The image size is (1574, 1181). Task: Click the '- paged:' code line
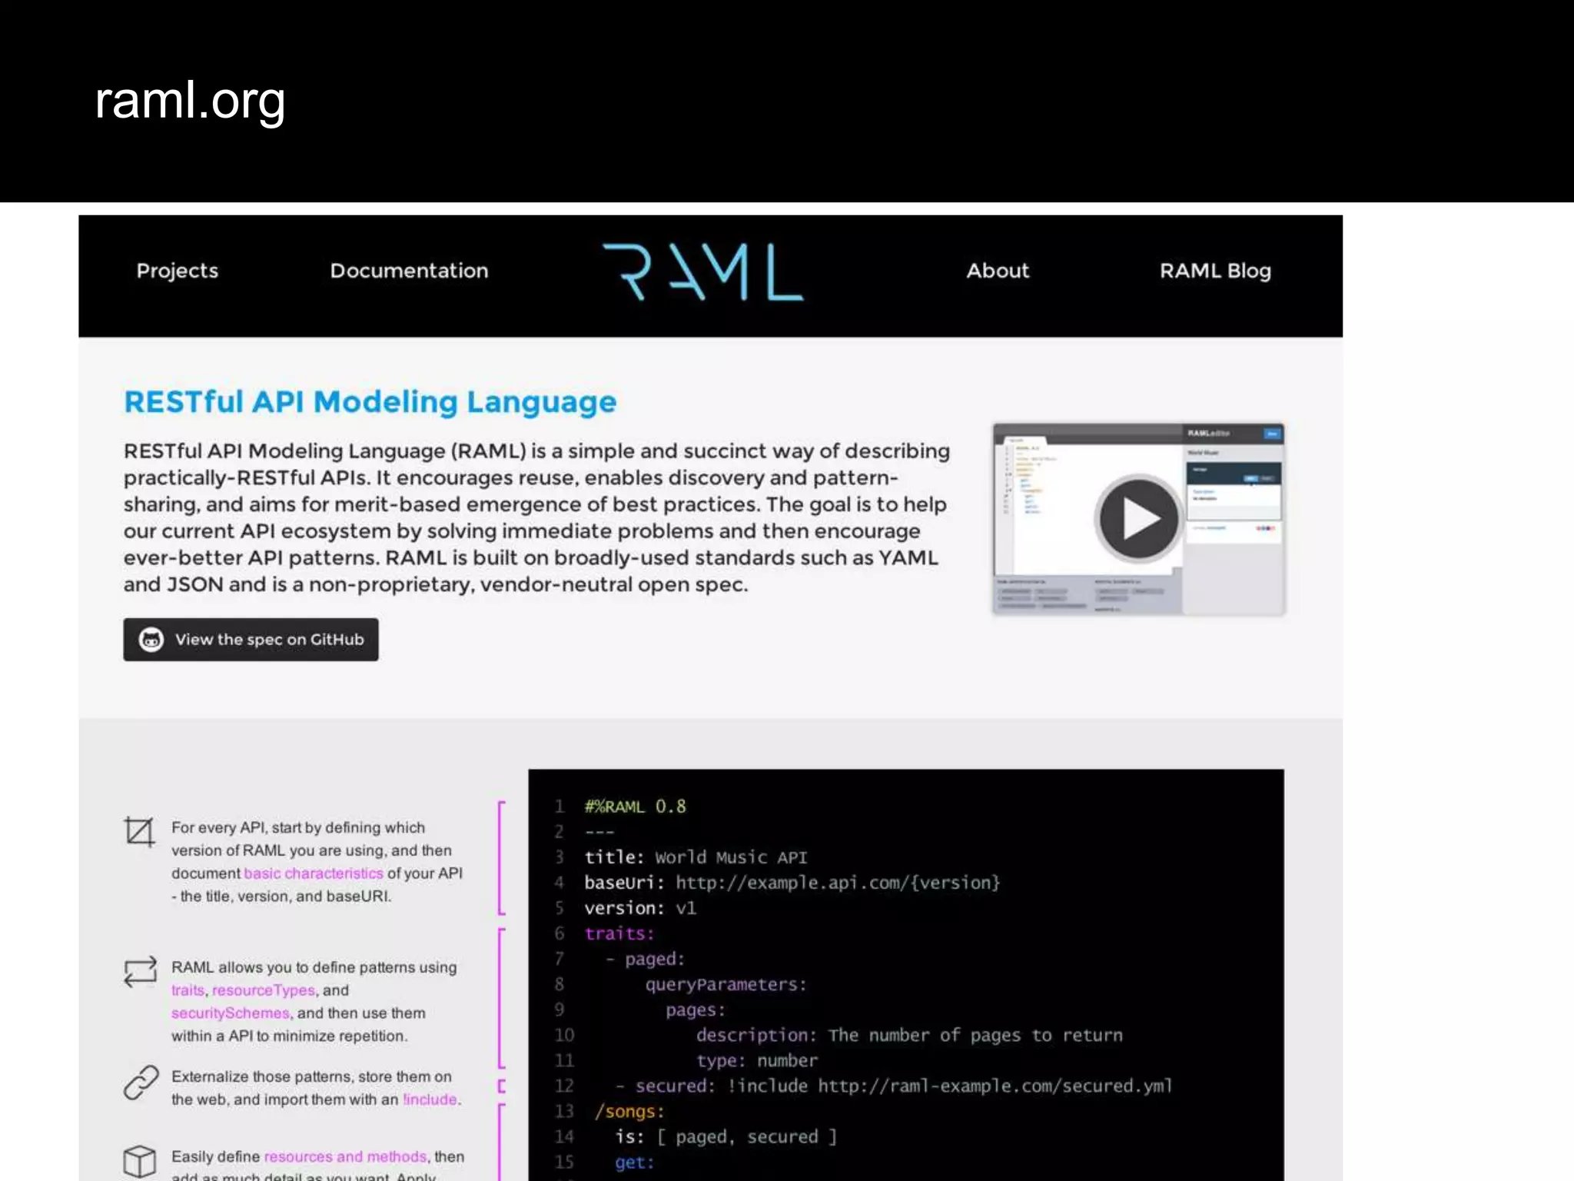tap(645, 959)
